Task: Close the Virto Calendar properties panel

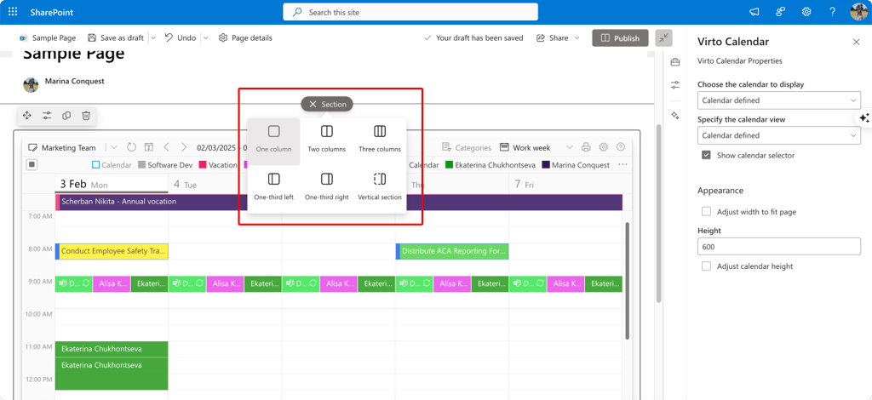Action: click(x=857, y=42)
